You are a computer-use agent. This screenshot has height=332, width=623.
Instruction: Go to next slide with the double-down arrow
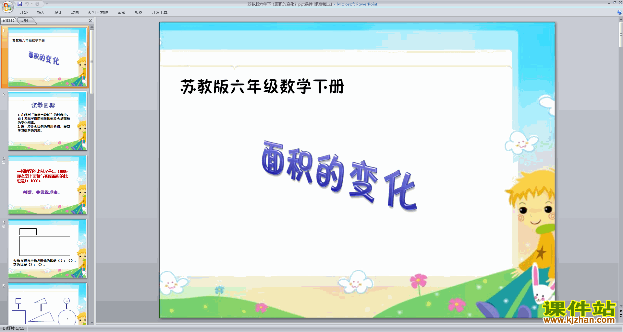click(x=621, y=315)
